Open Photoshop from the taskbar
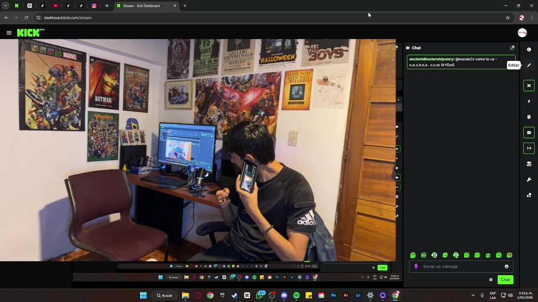 click(x=333, y=295)
